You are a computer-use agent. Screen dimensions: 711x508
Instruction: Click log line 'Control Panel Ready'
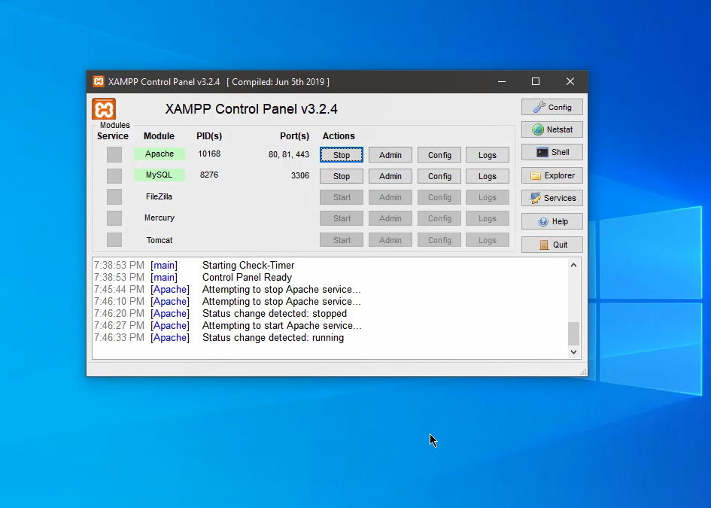247,277
